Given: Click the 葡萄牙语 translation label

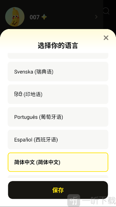Looking at the screenshot, I should coord(51,117).
